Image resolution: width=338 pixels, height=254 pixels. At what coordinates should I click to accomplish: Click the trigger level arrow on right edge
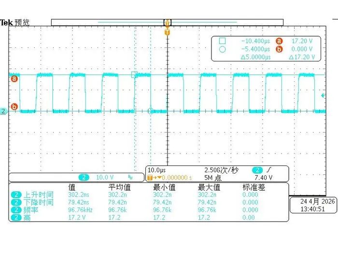[323, 95]
